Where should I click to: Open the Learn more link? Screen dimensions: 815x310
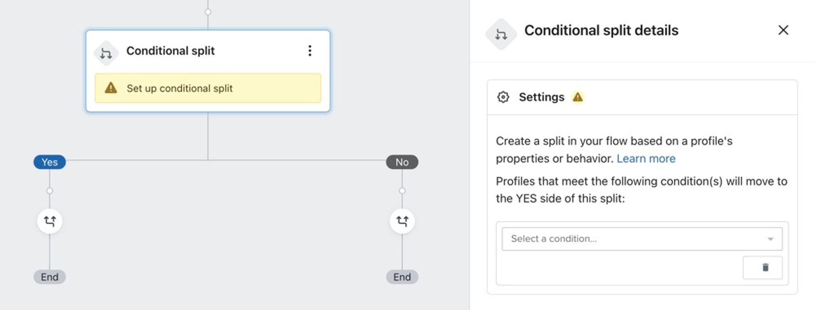click(646, 159)
